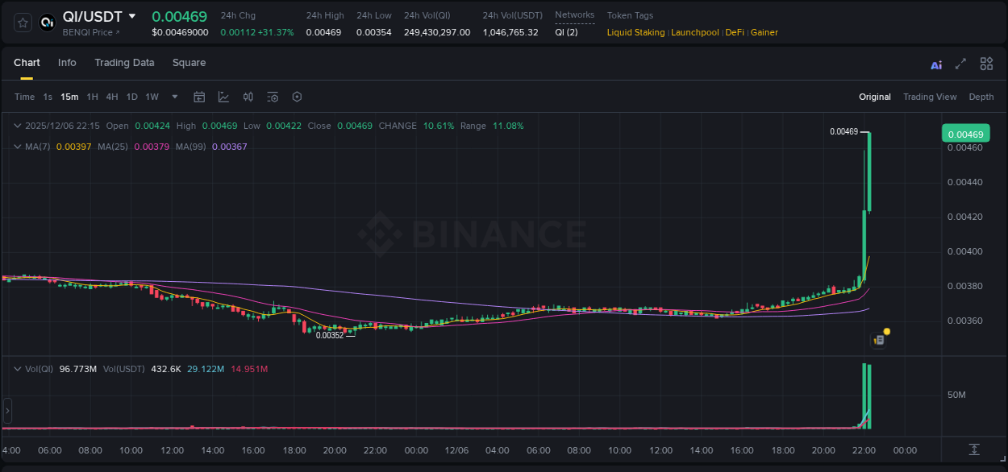Click the Launchpool token tag
The image size is (1008, 472).
[x=695, y=32]
